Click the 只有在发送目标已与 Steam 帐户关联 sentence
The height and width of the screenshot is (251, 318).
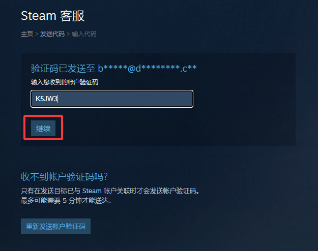coord(110,191)
